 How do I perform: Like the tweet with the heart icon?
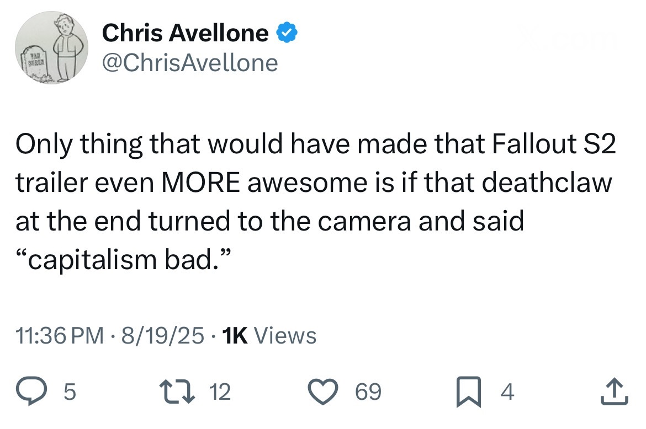[x=330, y=393]
